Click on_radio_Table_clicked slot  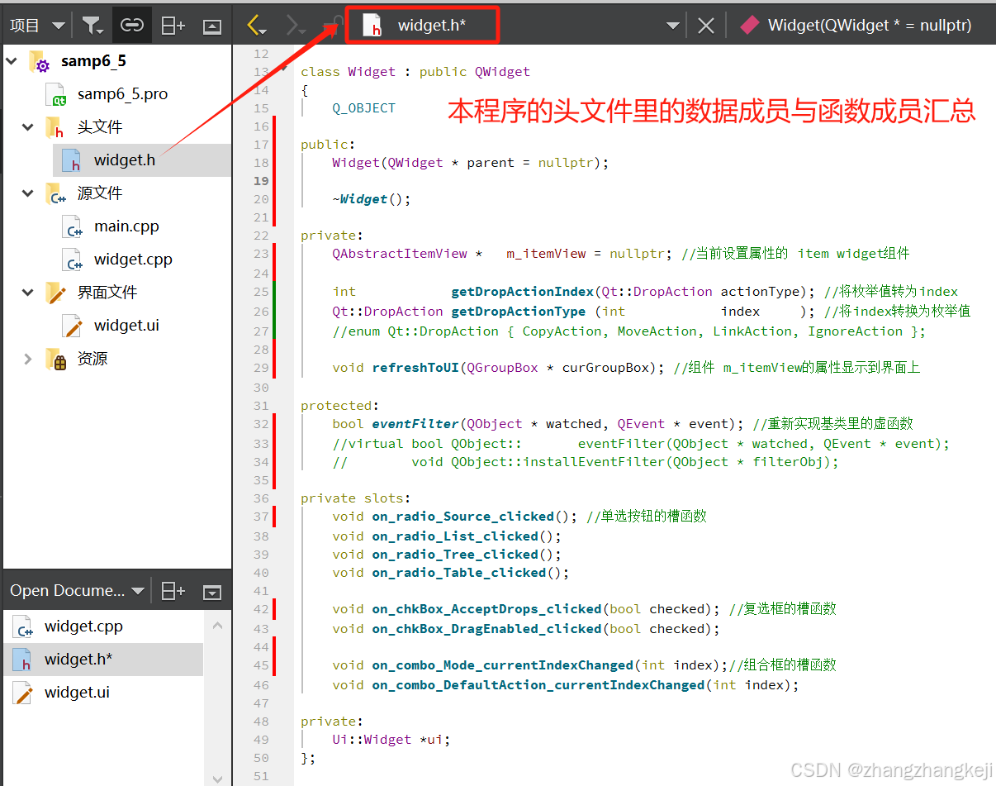[x=458, y=573]
